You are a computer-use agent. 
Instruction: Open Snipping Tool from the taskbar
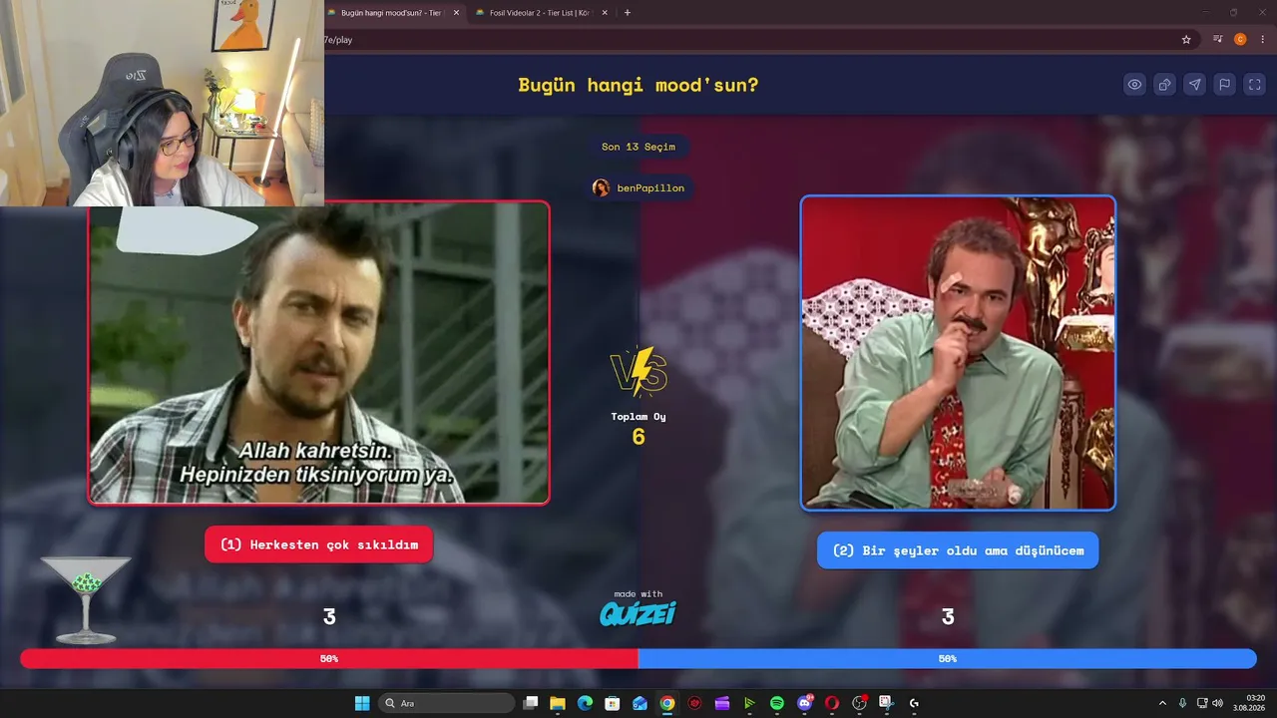coord(886,703)
